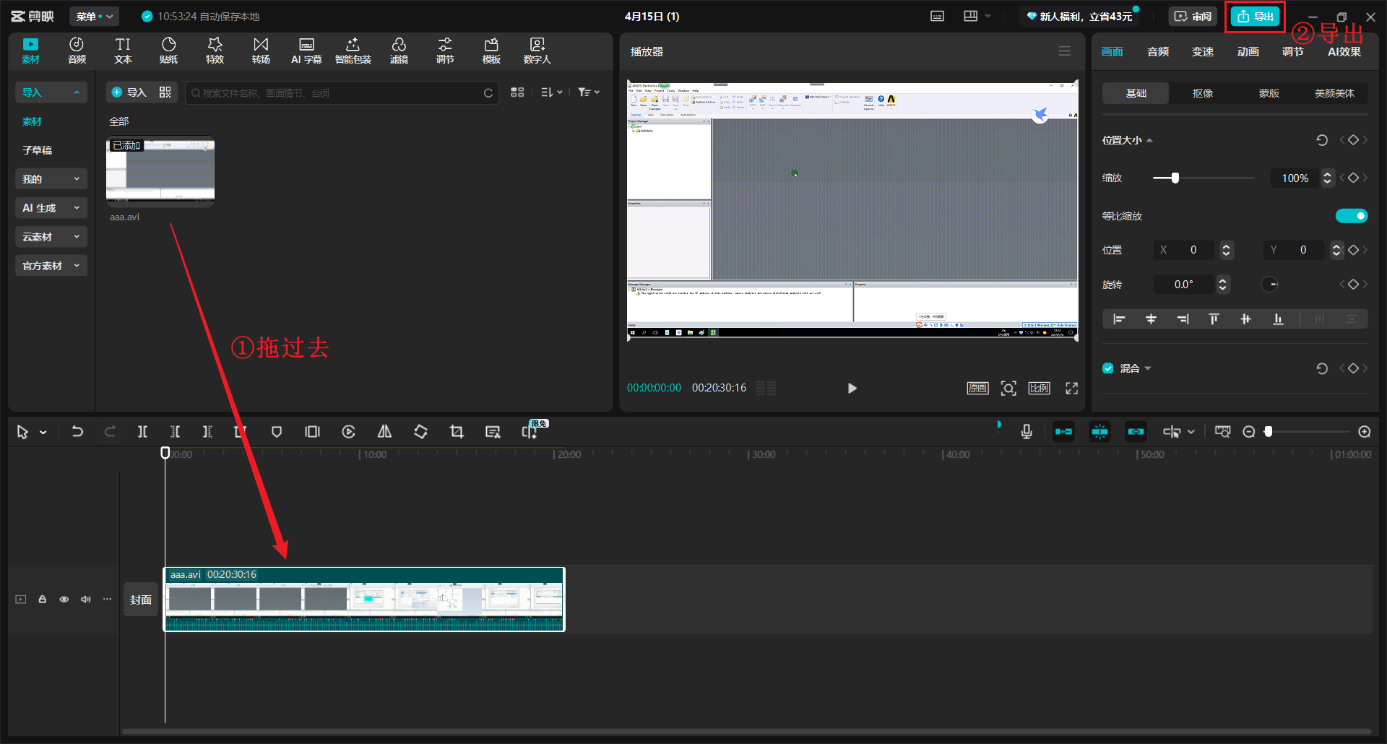Click the 封面 cover button
Screen dimensions: 1387x744
(141, 600)
